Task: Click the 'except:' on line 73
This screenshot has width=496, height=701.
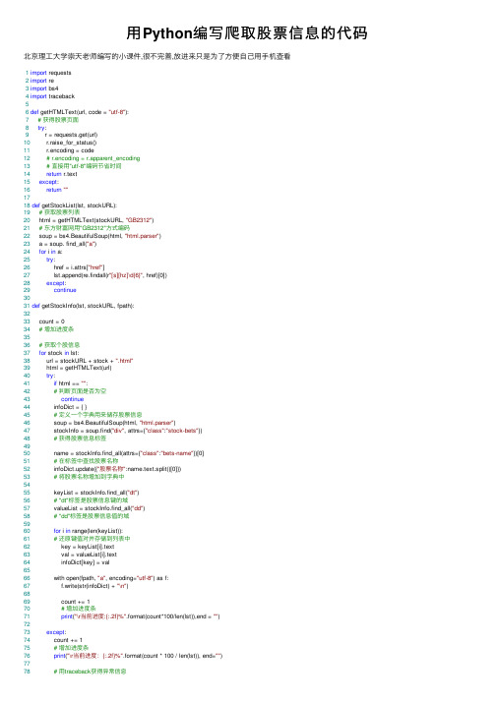Action: (56, 632)
